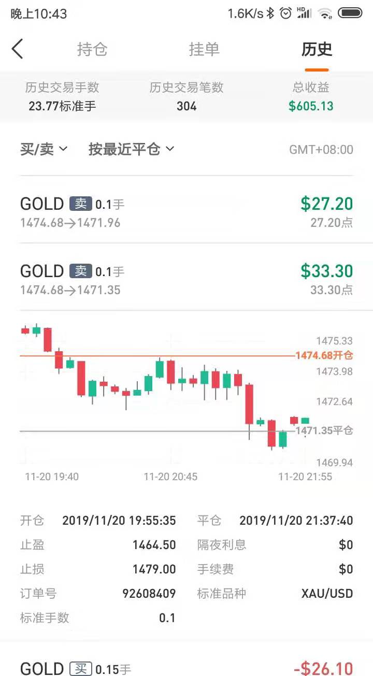Select the 历史 tab
The image size is (373, 676).
point(317,49)
